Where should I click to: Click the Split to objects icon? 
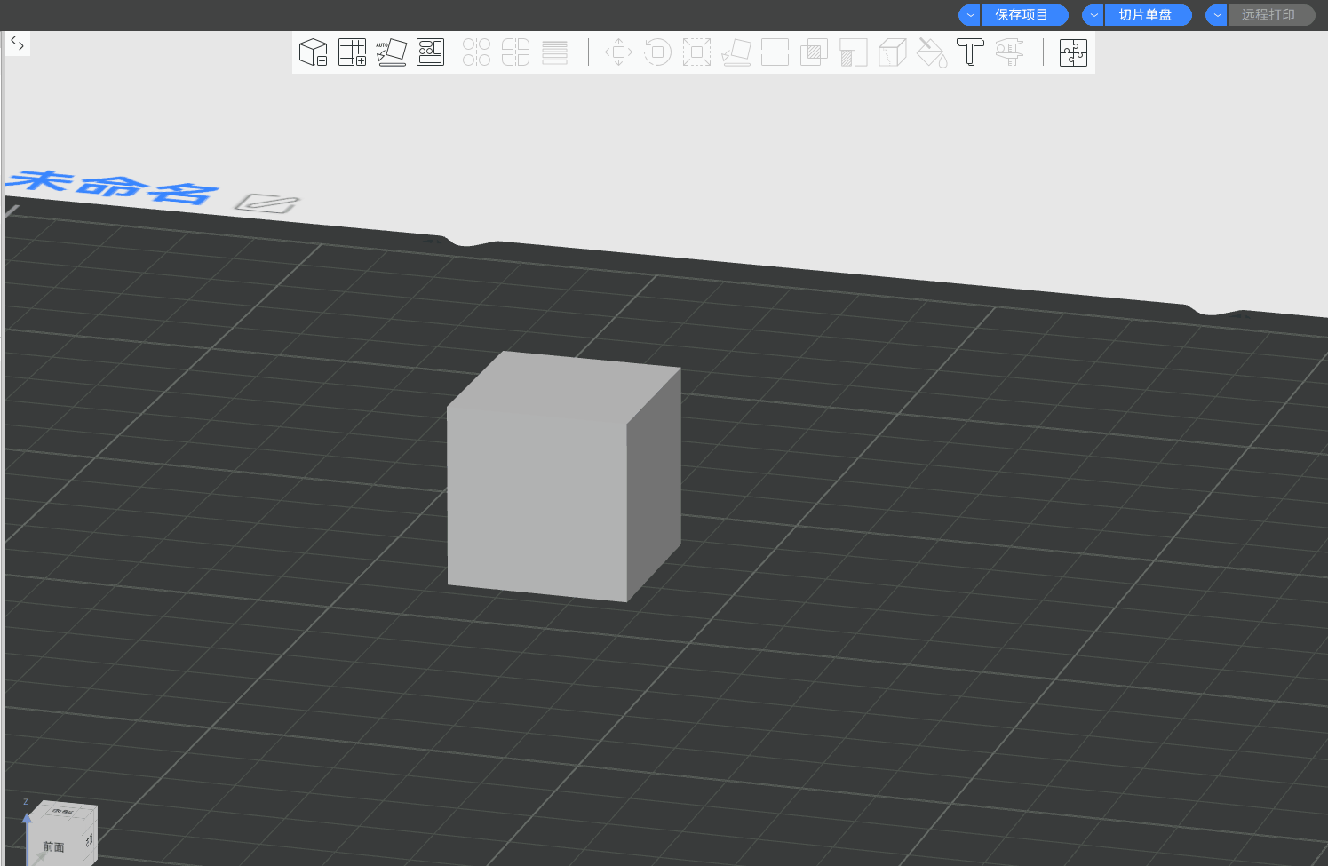click(476, 52)
